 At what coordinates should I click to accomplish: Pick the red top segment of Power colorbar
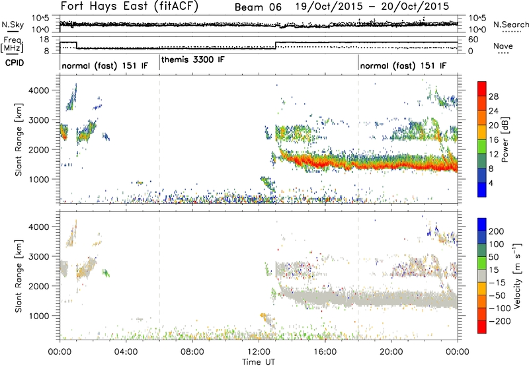click(482, 89)
